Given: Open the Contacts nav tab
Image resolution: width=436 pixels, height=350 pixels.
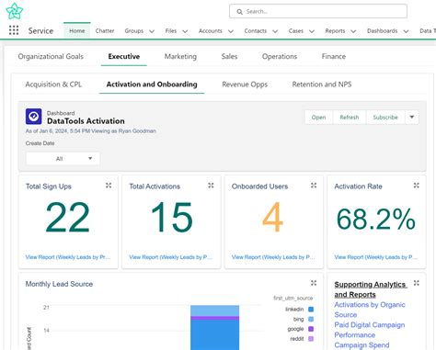Looking at the screenshot, I should (x=256, y=31).
